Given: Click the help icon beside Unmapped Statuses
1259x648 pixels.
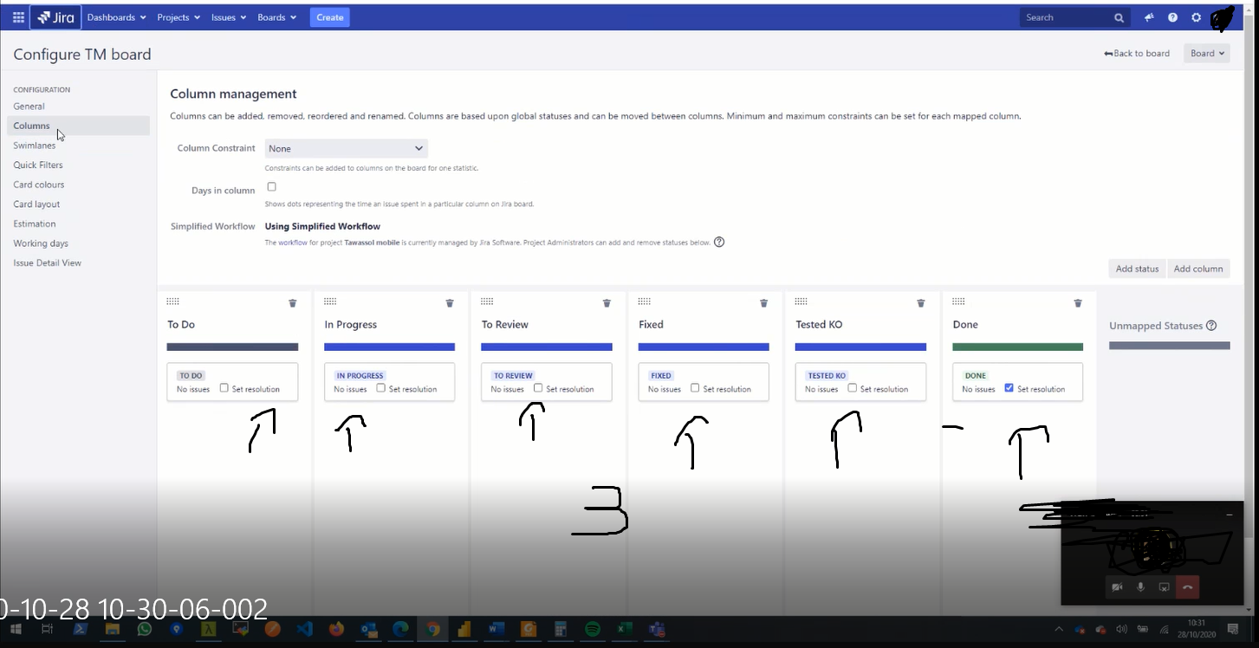Looking at the screenshot, I should coord(1211,326).
